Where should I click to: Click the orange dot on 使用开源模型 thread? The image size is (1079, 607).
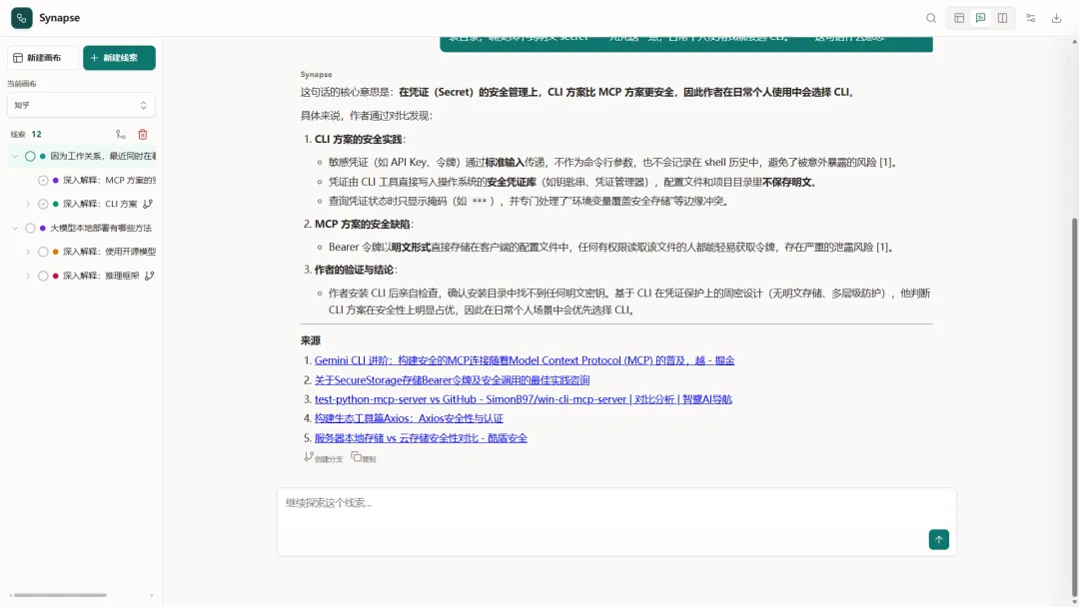(56, 253)
